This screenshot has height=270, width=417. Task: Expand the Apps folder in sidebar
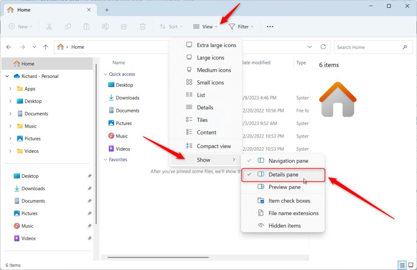tap(10, 89)
